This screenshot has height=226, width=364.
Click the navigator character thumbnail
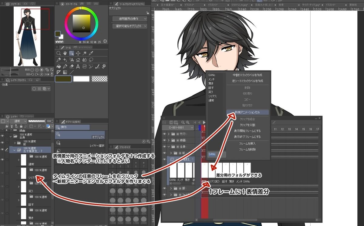pos(27,36)
